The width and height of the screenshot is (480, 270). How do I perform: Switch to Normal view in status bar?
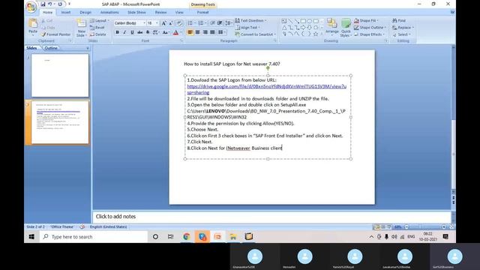(377, 226)
